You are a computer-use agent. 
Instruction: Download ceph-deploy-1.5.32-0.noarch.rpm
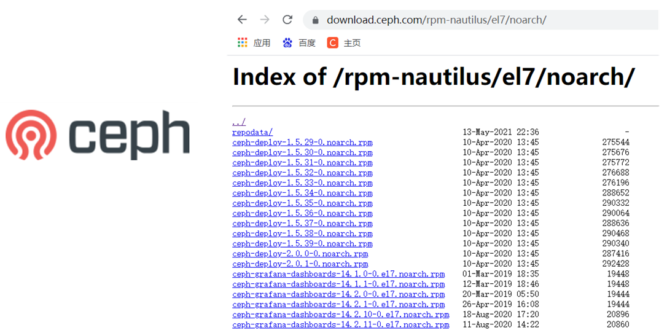pos(302,173)
